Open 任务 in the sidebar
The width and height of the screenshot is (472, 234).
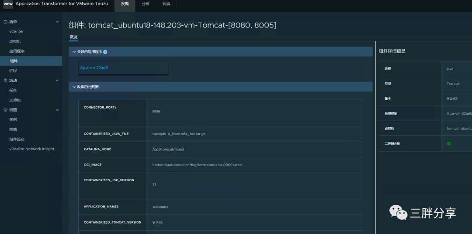coord(13,90)
